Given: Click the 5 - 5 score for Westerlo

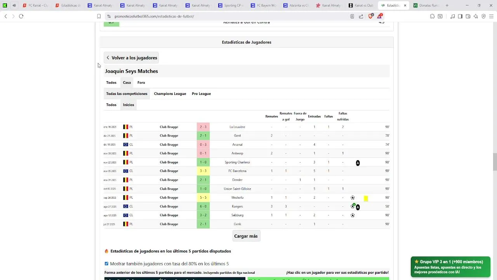Looking at the screenshot, I should click(203, 198).
